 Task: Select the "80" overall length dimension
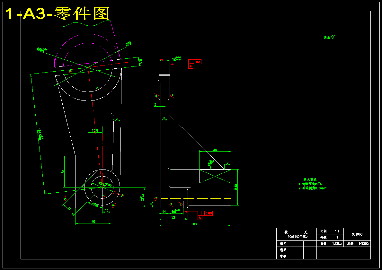(195, 224)
